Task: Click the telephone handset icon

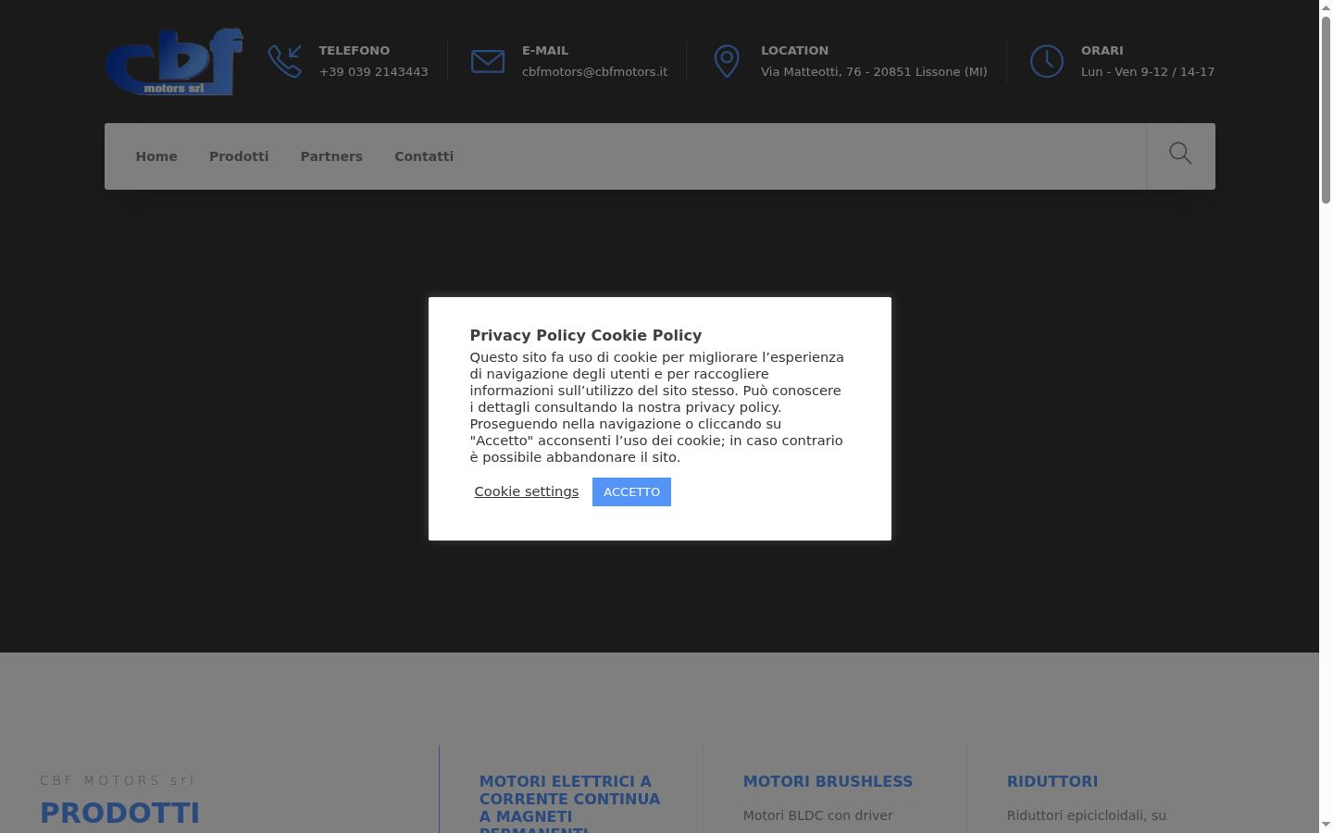Action: (x=285, y=61)
